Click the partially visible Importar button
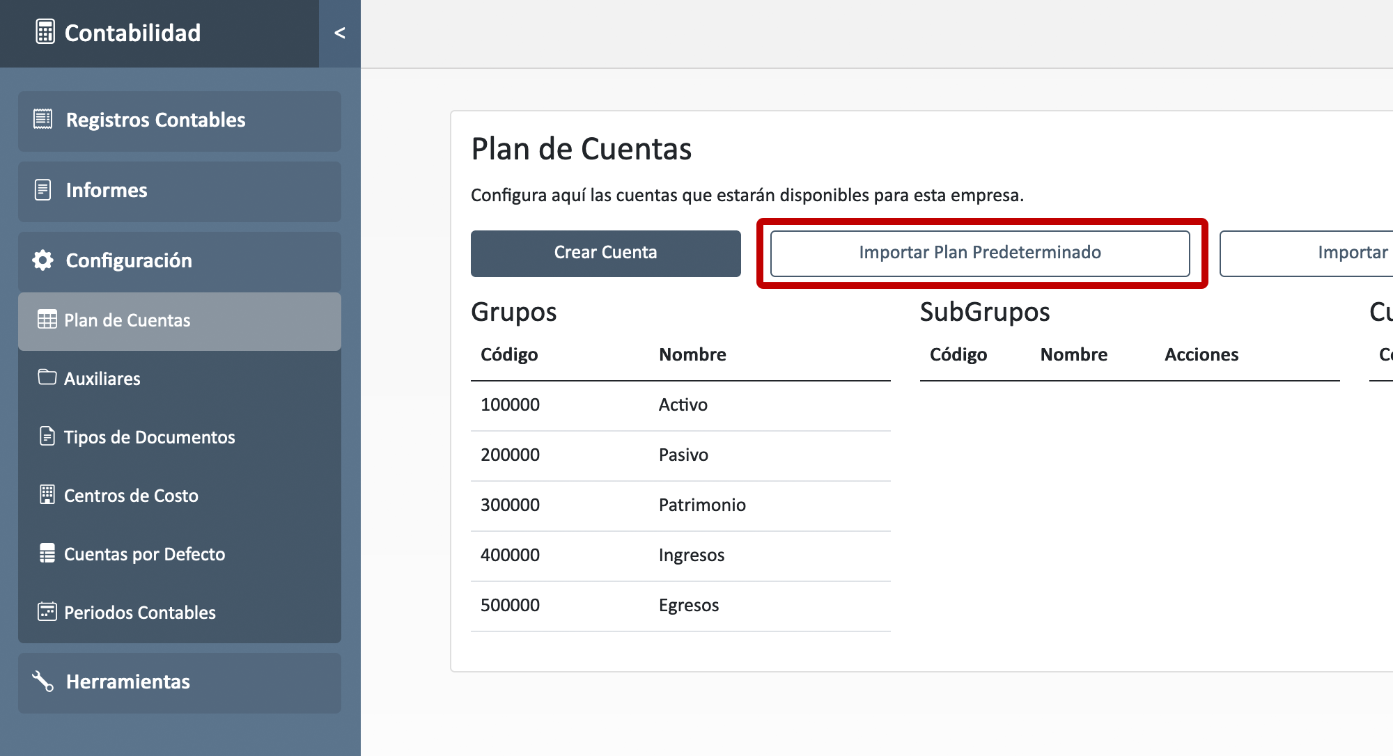 (x=1323, y=253)
